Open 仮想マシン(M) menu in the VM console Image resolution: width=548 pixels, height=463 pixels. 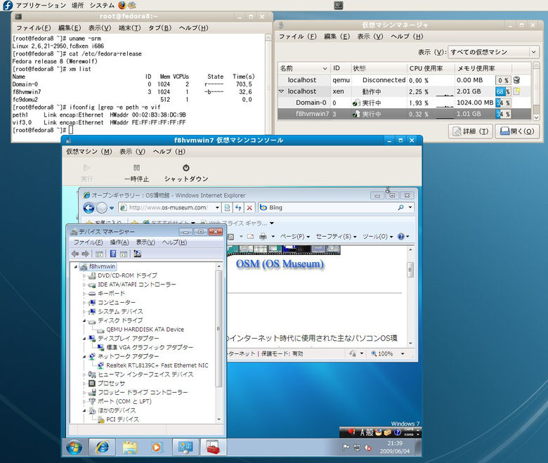pyautogui.click(x=89, y=151)
